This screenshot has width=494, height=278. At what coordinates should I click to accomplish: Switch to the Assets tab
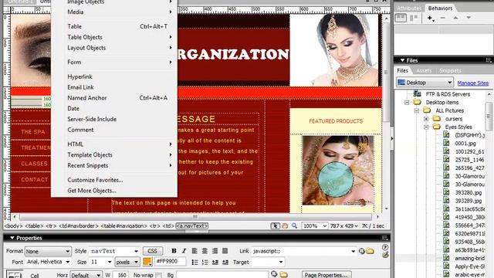[424, 70]
